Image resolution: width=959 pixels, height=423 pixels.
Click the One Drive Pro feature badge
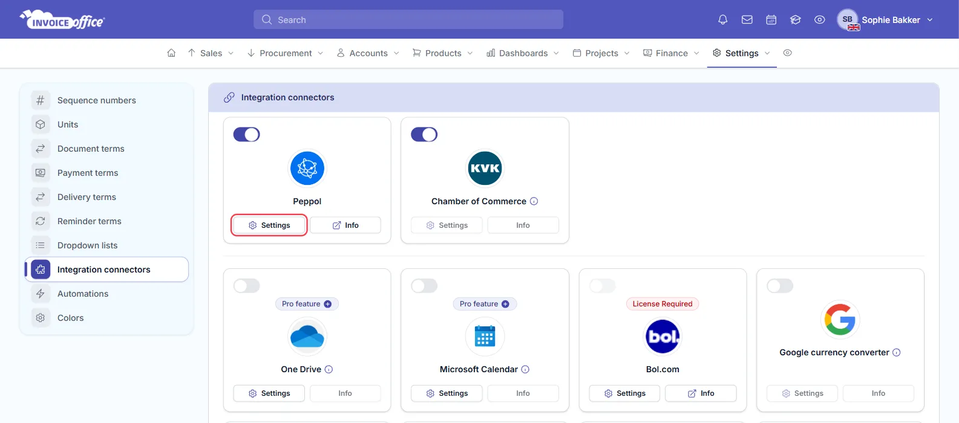pyautogui.click(x=307, y=304)
